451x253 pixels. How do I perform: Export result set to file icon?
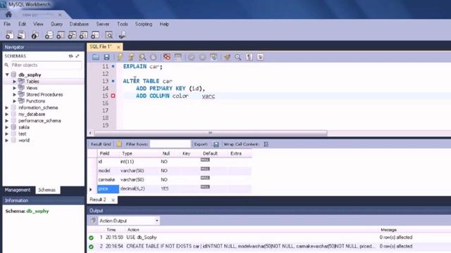216,144
